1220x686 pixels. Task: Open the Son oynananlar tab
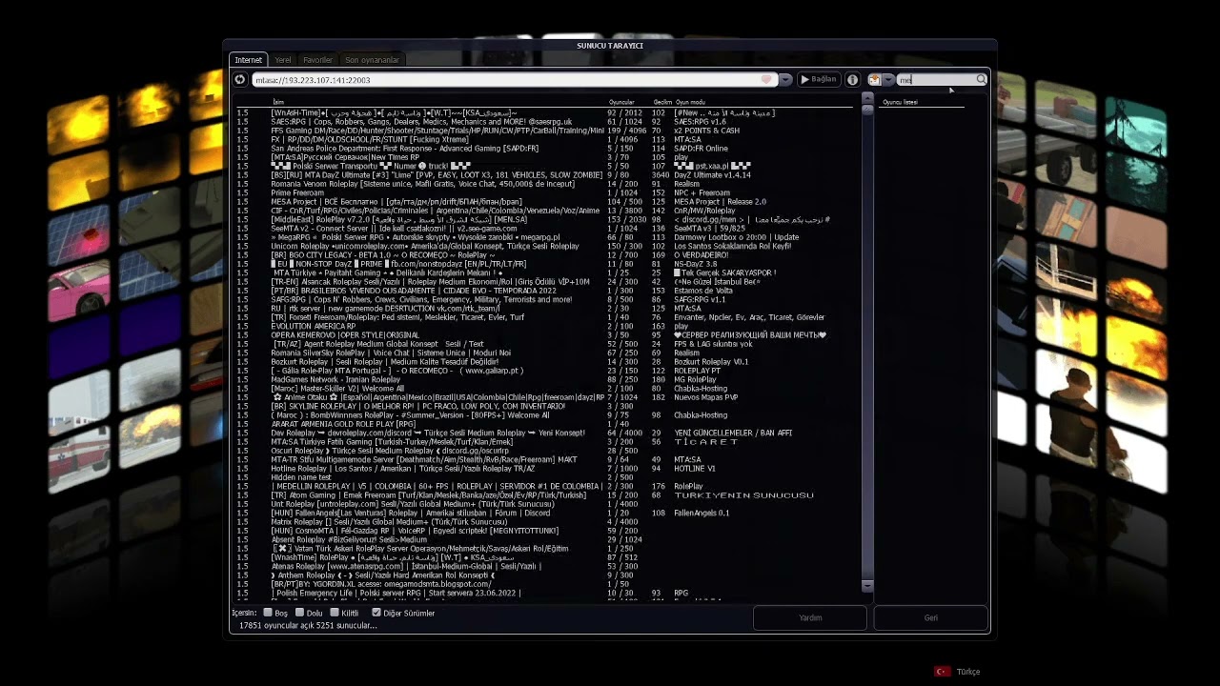coord(372,60)
